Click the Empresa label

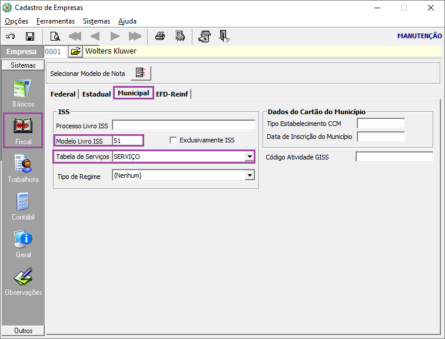click(22, 51)
